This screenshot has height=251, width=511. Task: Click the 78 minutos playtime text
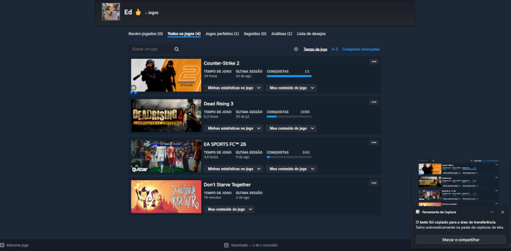(x=213, y=197)
